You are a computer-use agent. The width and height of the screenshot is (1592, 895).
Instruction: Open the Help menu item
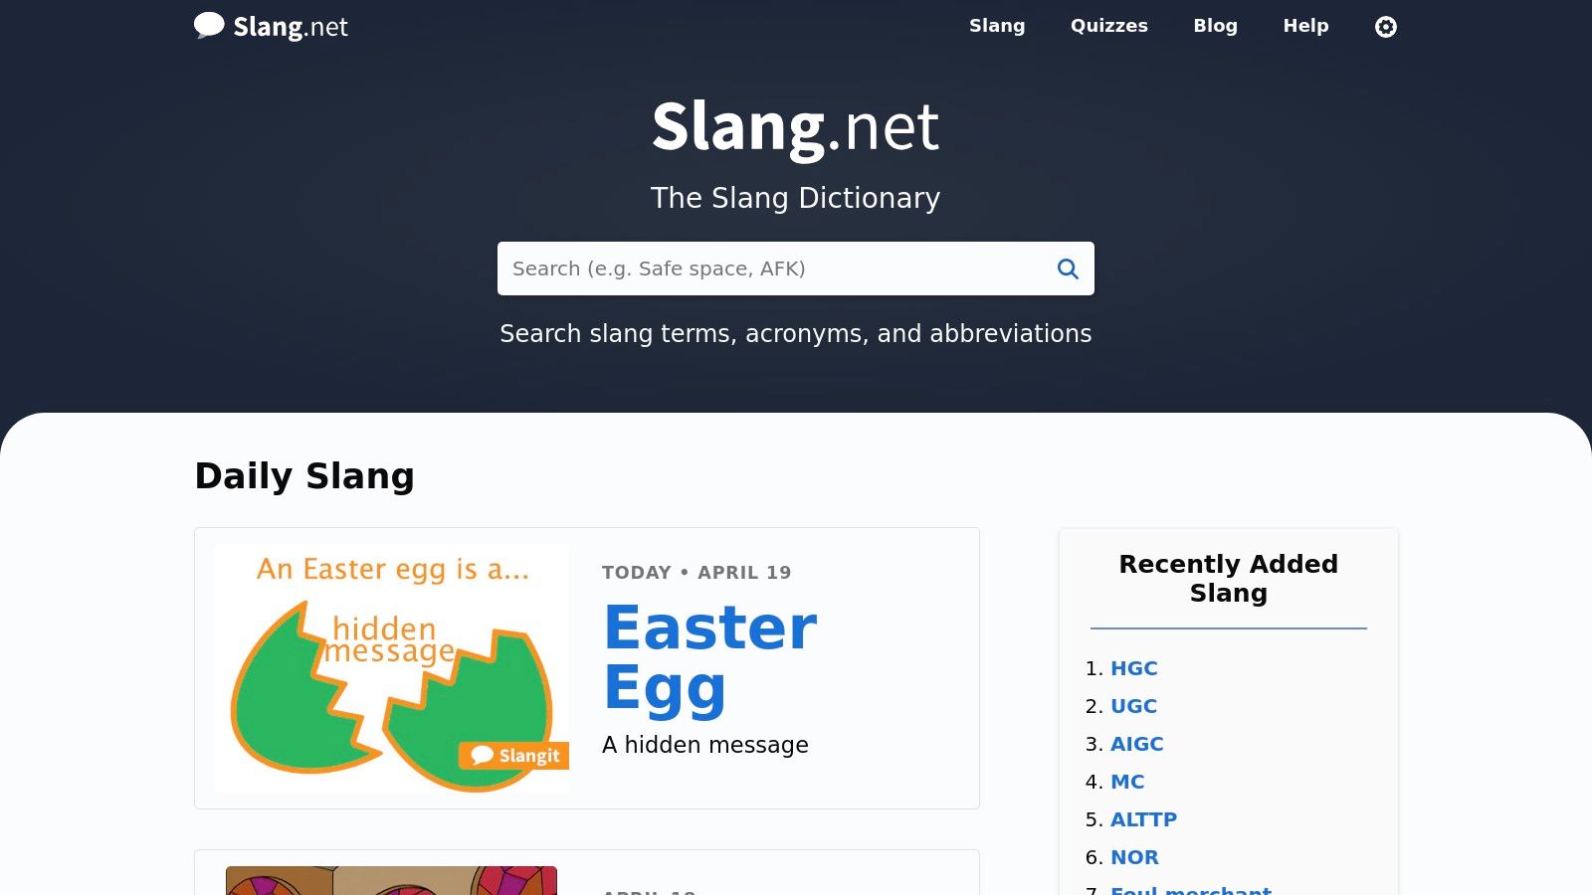pos(1305,26)
